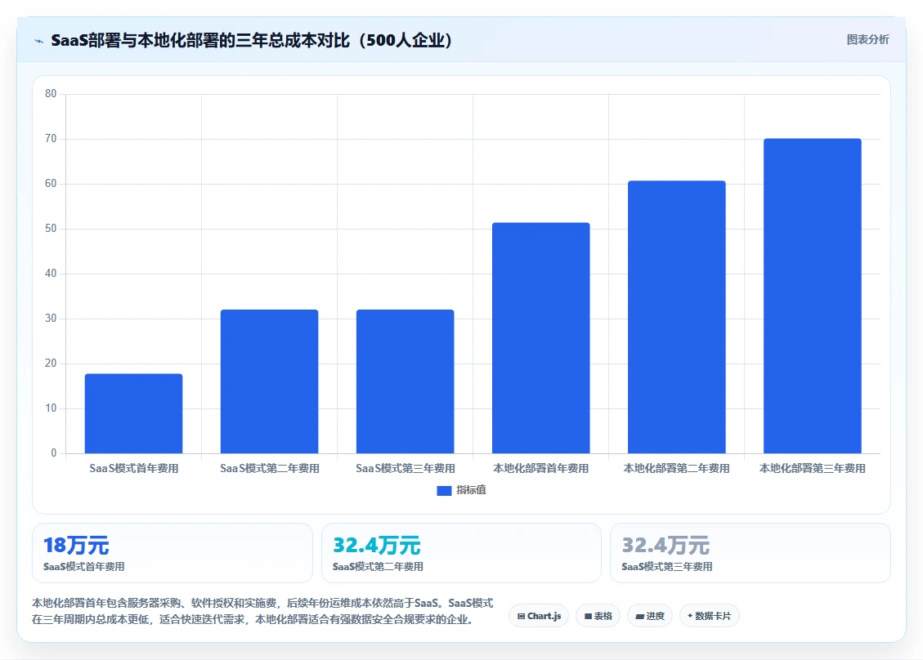
Task: Click the x-axis label 本地化部署首年费用
Action: (541, 468)
